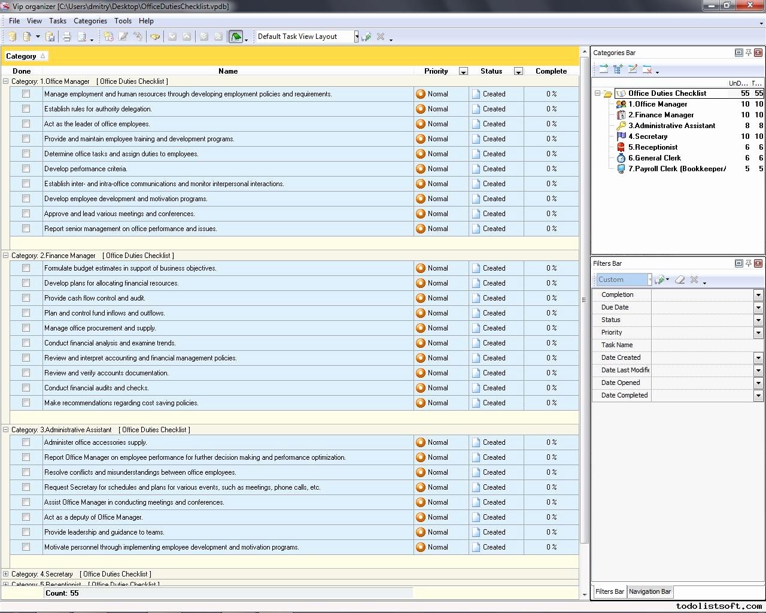Check Done for 'Conduct financial audits and checks.'

coord(26,388)
